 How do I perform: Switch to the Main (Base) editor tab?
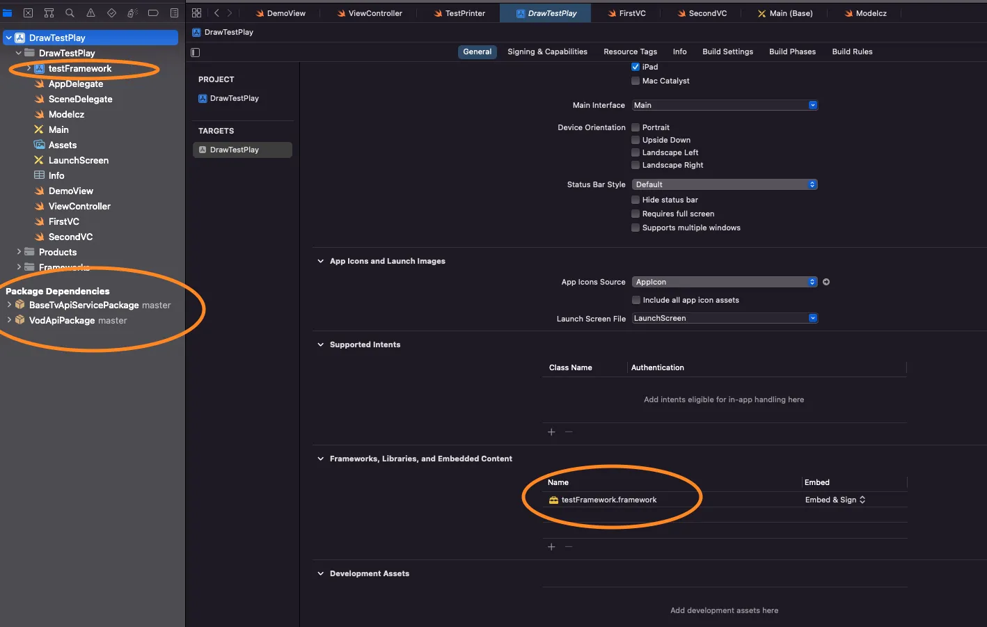pyautogui.click(x=784, y=13)
